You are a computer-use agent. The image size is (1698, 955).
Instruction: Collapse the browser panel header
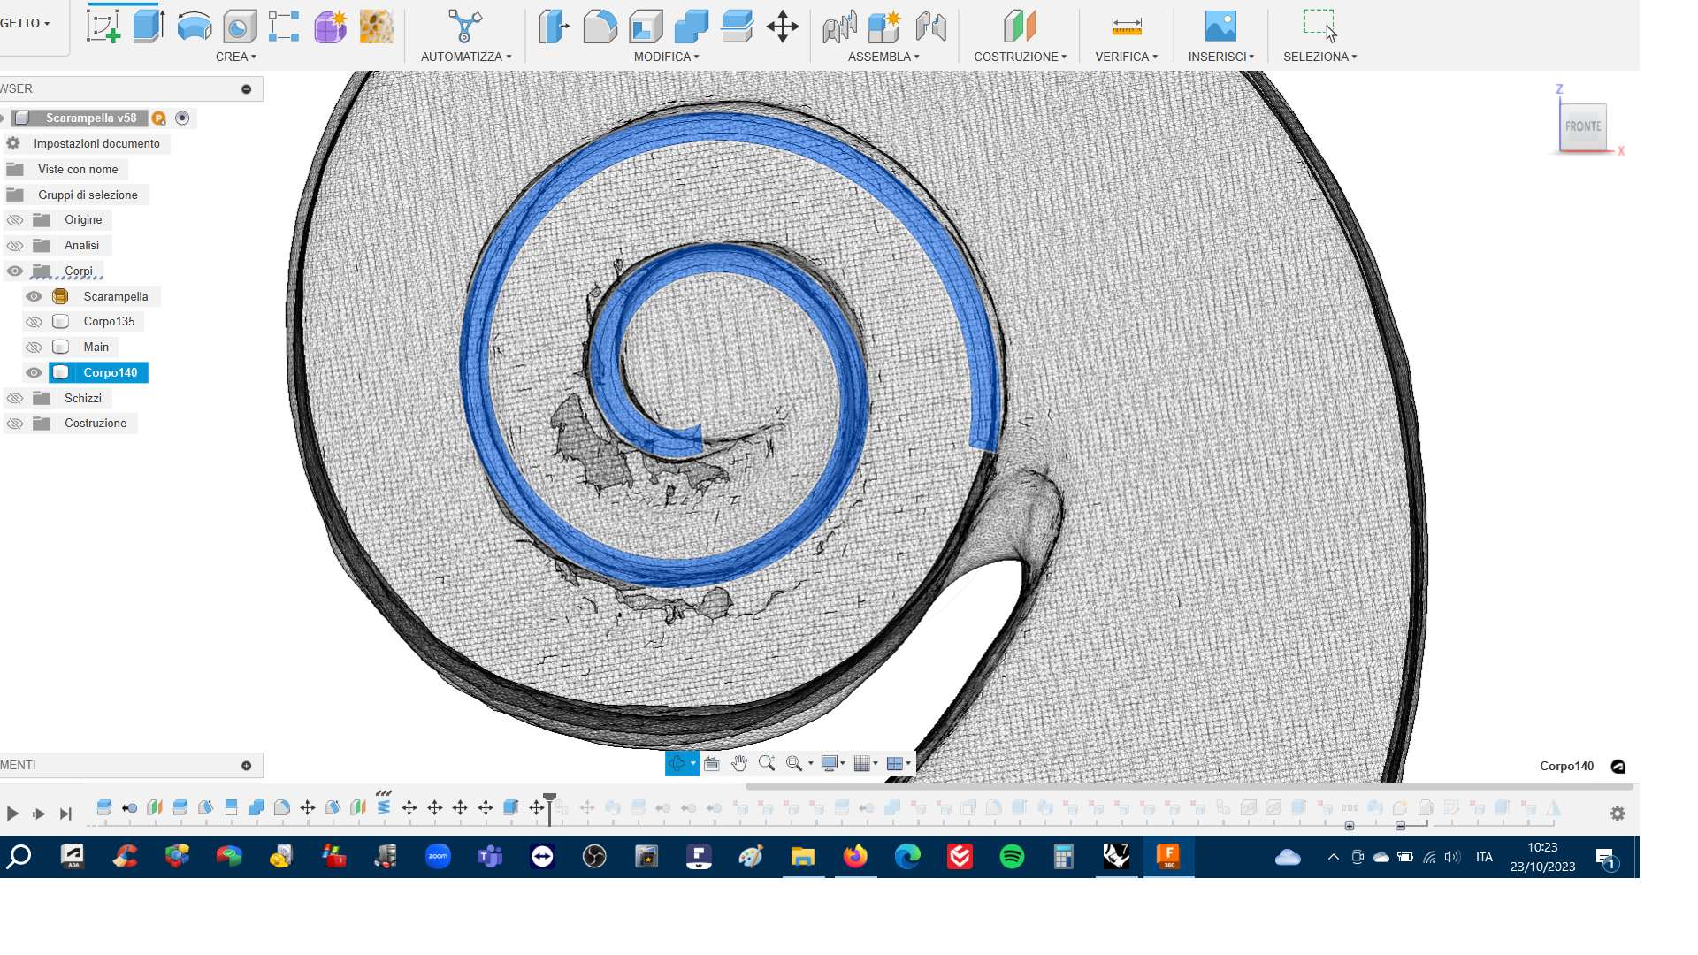(x=247, y=89)
